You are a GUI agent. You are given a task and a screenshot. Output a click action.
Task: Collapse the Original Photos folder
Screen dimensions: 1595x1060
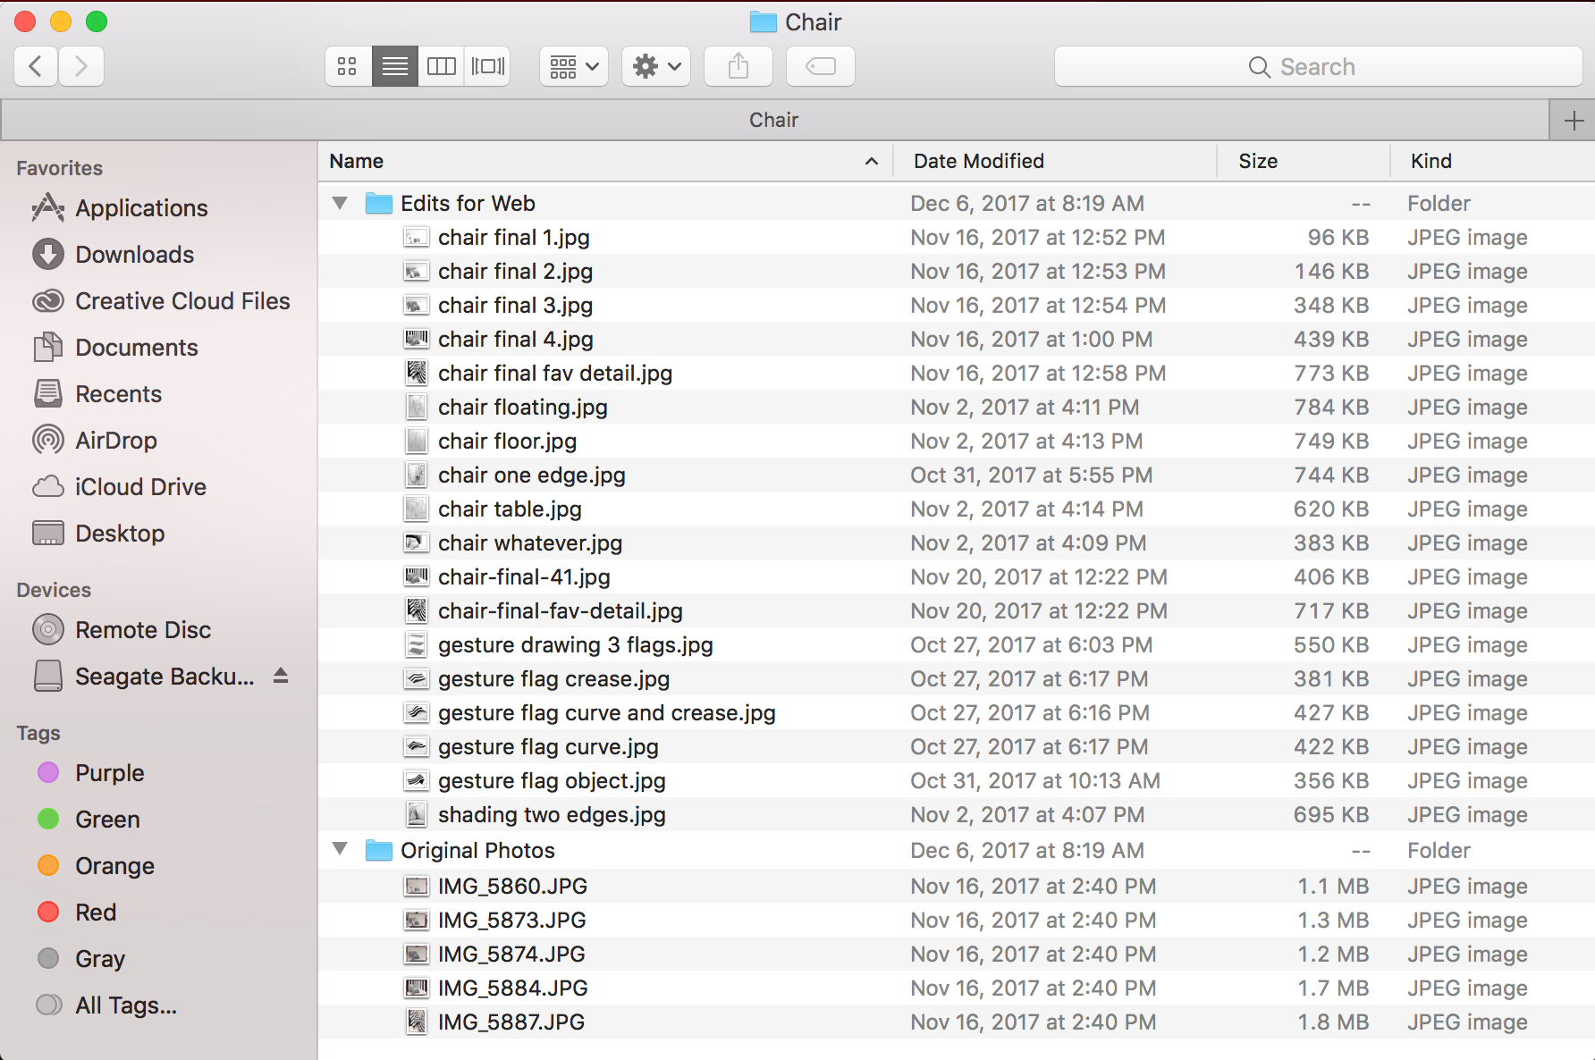tap(340, 848)
